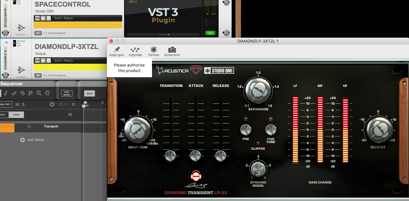Click ADD TRACK label

pos(36,140)
